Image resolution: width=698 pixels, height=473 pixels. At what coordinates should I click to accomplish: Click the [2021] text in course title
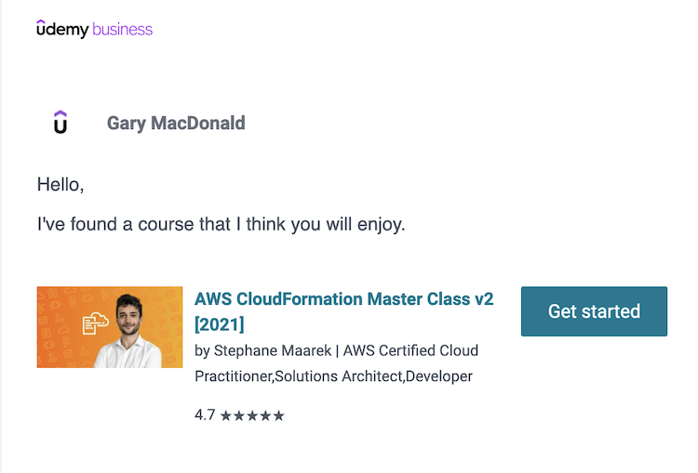(x=220, y=324)
